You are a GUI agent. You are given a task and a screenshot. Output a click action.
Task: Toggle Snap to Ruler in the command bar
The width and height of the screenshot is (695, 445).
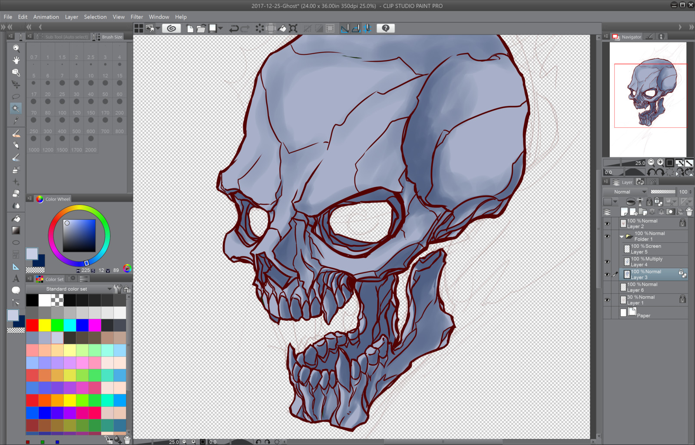click(x=345, y=28)
